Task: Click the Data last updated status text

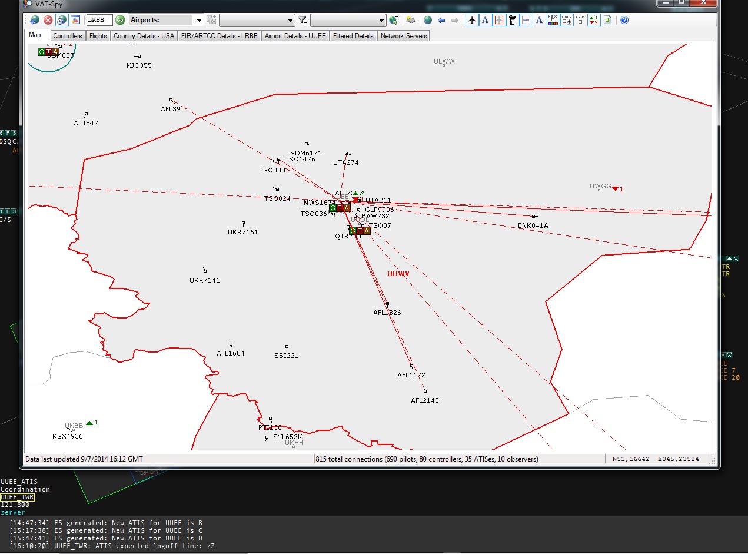Action: [84, 459]
